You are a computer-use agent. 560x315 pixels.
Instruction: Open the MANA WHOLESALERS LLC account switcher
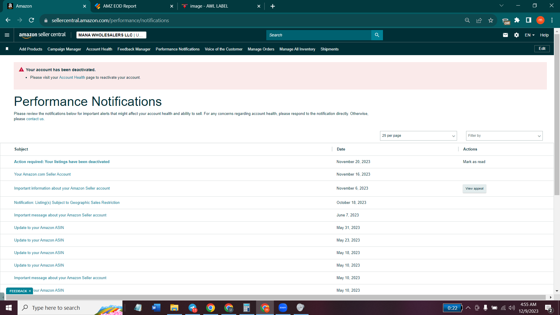[x=111, y=35]
